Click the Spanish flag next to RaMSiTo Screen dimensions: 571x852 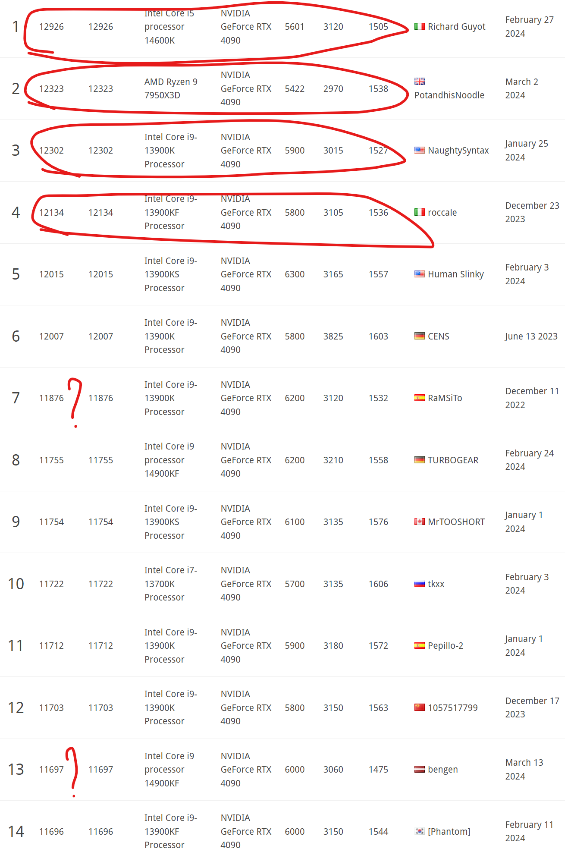pos(419,398)
